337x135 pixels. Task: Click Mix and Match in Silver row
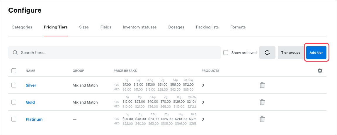click(x=85, y=85)
